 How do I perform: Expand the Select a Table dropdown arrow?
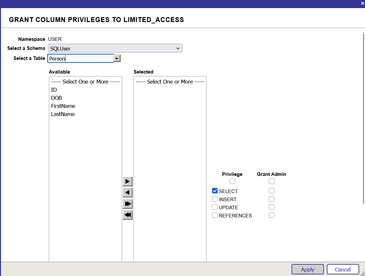tap(117, 58)
